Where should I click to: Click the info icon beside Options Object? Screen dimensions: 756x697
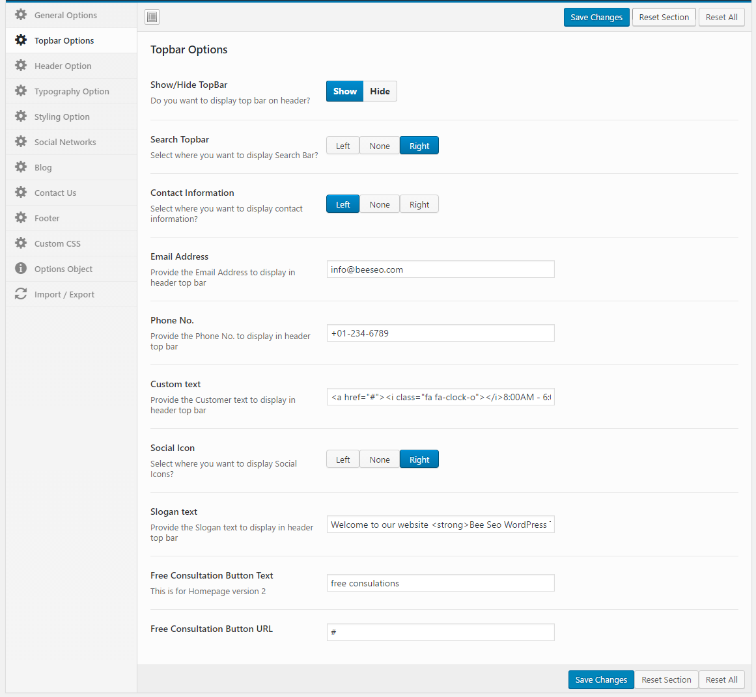pyautogui.click(x=21, y=268)
